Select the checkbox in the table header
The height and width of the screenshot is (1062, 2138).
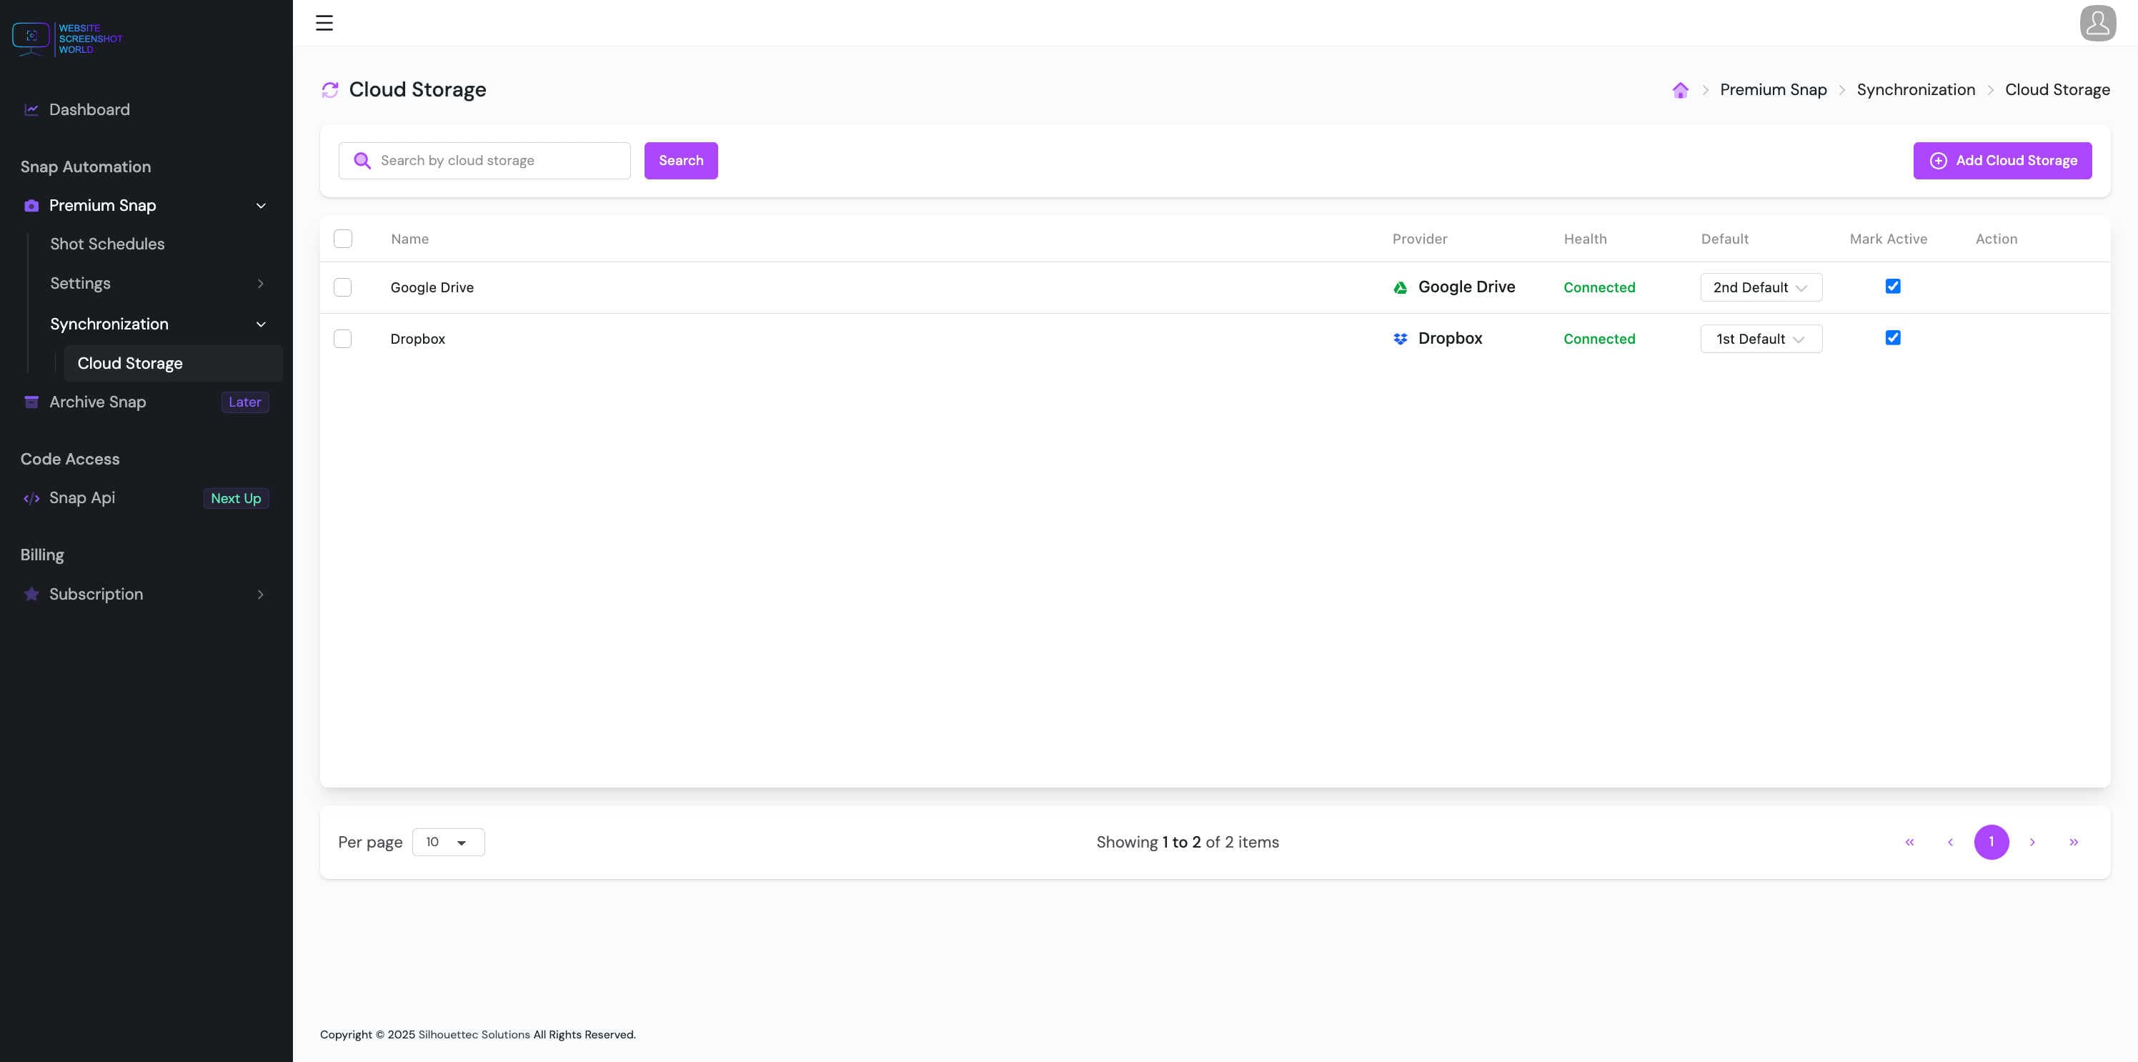(343, 238)
